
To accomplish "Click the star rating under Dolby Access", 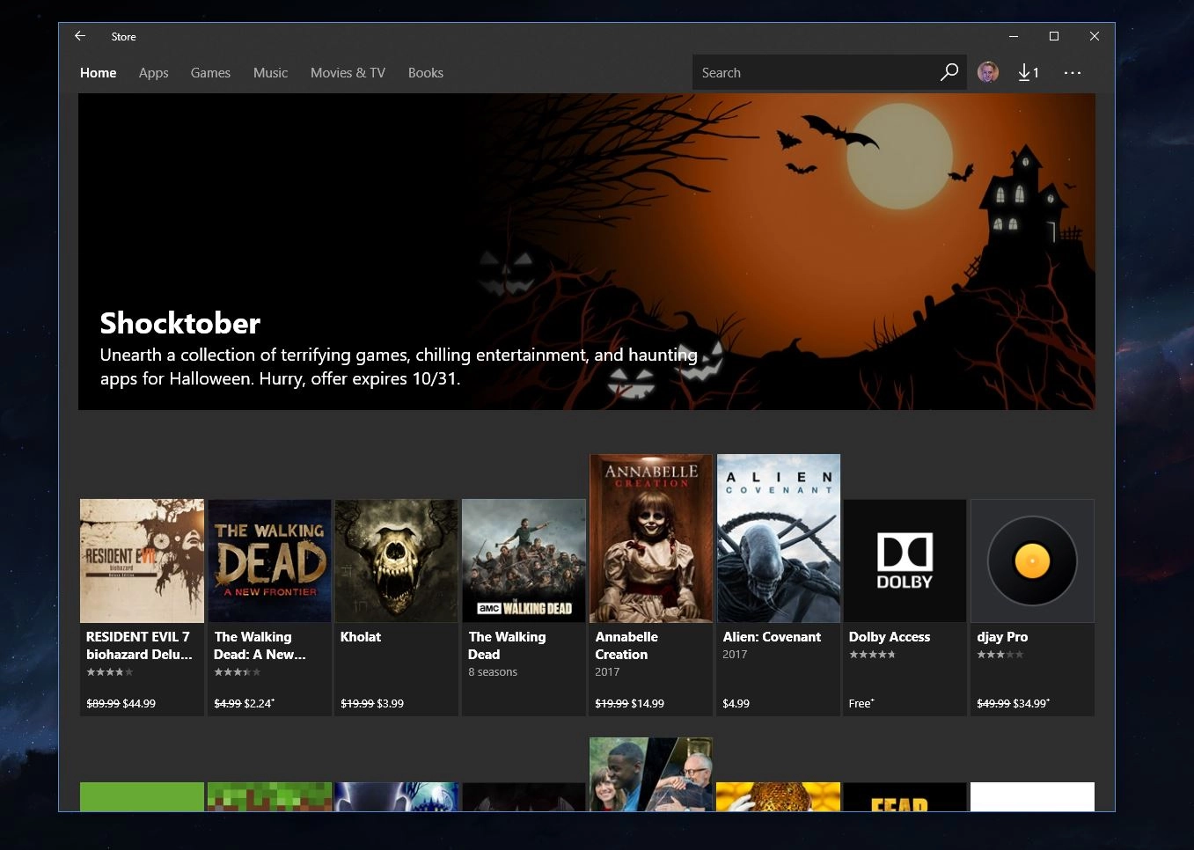I will [x=872, y=654].
